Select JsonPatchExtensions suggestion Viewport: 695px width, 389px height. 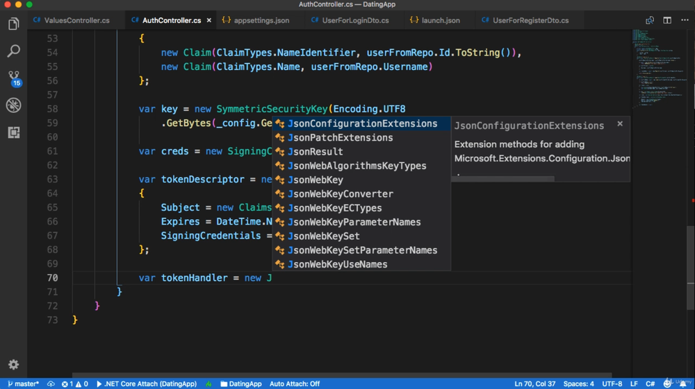pyautogui.click(x=361, y=138)
